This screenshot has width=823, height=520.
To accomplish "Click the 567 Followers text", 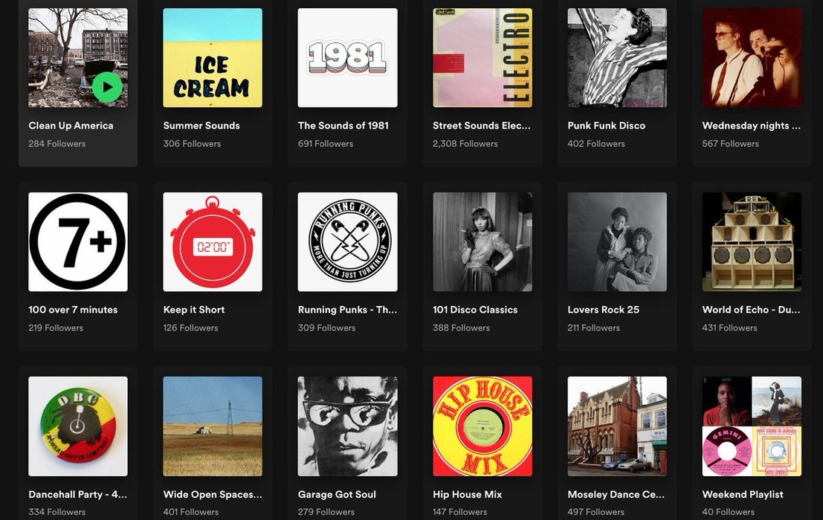I will pos(731,143).
